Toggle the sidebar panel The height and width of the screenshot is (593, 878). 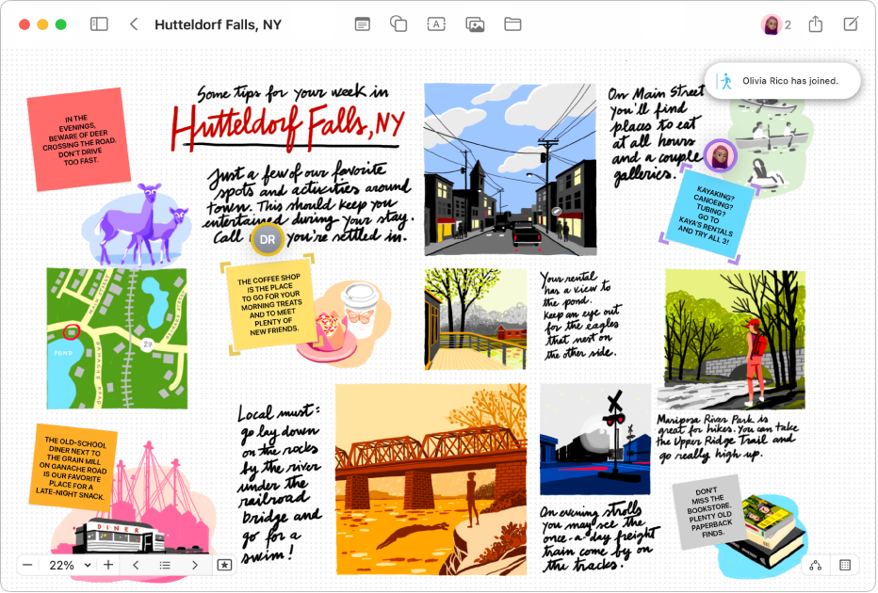[99, 24]
